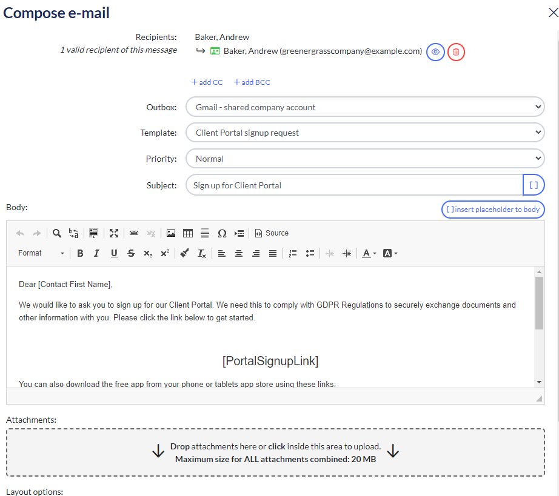Insert a table into the body
Image resolution: width=559 pixels, height=496 pixels.
(x=188, y=233)
